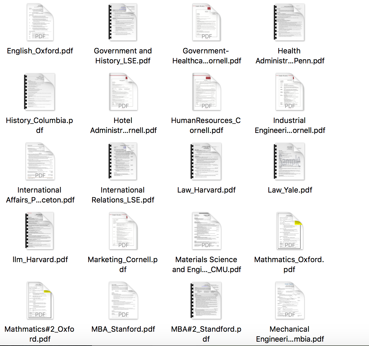Click the Marketing_Cornell.pdf file icon
The width and height of the screenshot is (369, 346).
(123, 231)
